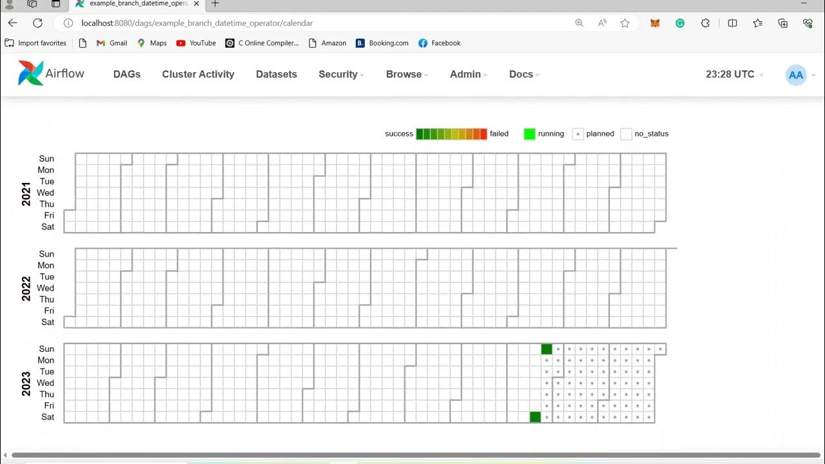Click the success-to-failed gradient legend
This screenshot has height=464, width=825.
coord(452,134)
